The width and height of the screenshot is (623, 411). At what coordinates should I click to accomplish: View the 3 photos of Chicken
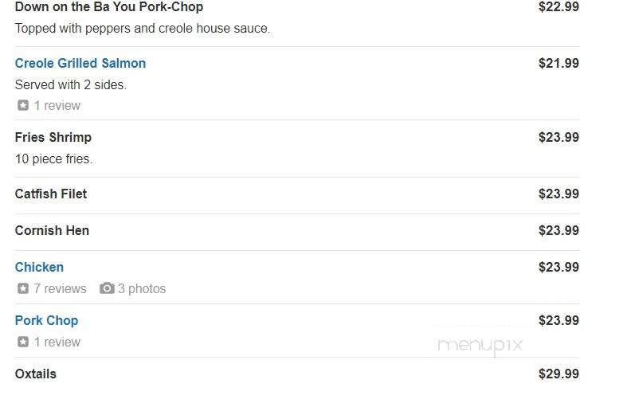(142, 288)
